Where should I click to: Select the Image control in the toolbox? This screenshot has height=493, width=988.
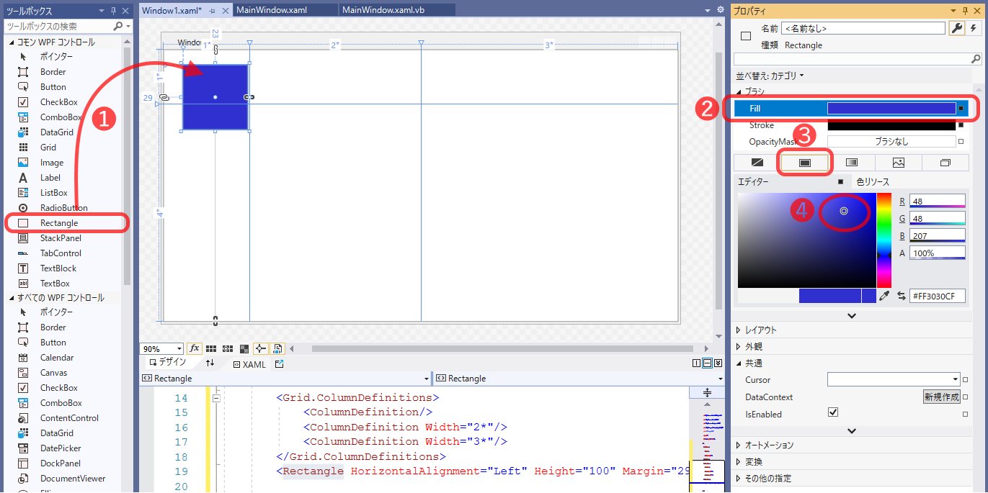tap(52, 163)
